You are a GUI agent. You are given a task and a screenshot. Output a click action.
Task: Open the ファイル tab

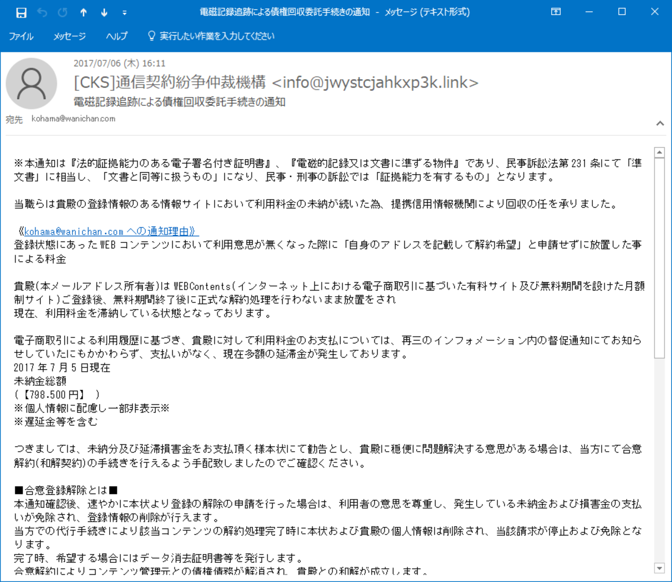coord(21,36)
